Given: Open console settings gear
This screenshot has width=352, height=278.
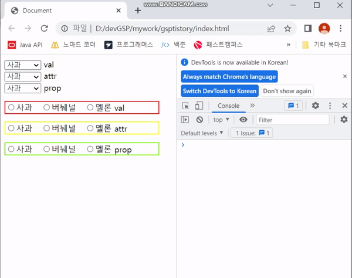Looking at the screenshot, I should (344, 120).
